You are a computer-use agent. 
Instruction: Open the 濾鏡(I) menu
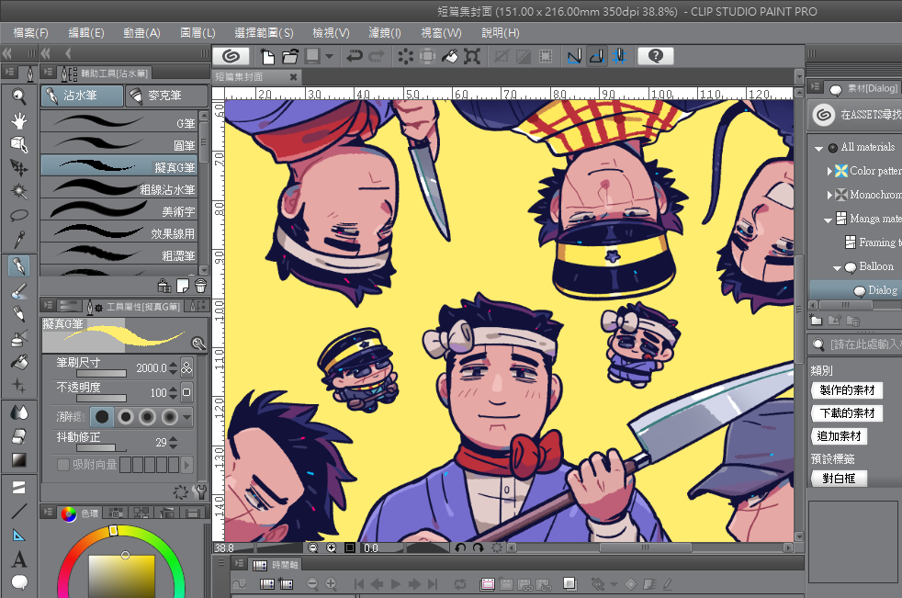point(384,33)
